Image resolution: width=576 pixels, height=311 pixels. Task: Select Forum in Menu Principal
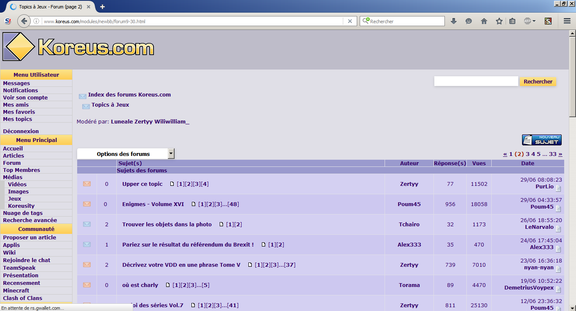coord(12,163)
